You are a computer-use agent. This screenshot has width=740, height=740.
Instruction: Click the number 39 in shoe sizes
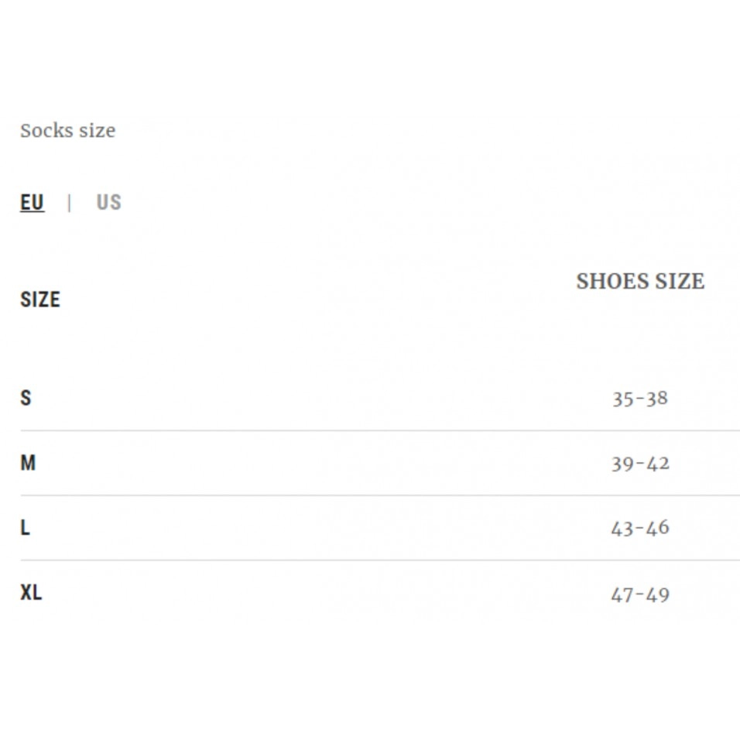tap(622, 464)
